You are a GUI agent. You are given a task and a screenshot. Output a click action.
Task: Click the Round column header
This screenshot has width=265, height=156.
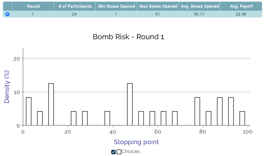pos(33,7)
